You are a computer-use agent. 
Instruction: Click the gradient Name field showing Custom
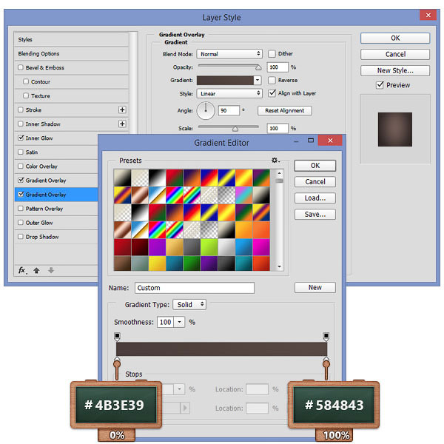[194, 288]
